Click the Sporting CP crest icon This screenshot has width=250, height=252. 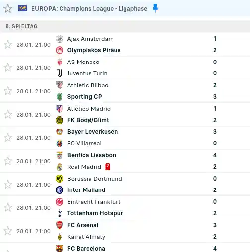[x=60, y=97]
